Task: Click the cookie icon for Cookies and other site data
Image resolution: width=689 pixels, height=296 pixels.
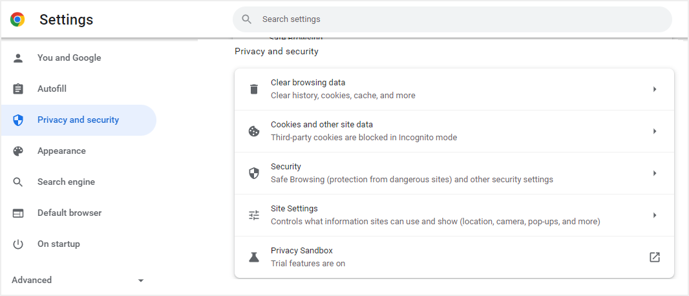Action: click(254, 131)
